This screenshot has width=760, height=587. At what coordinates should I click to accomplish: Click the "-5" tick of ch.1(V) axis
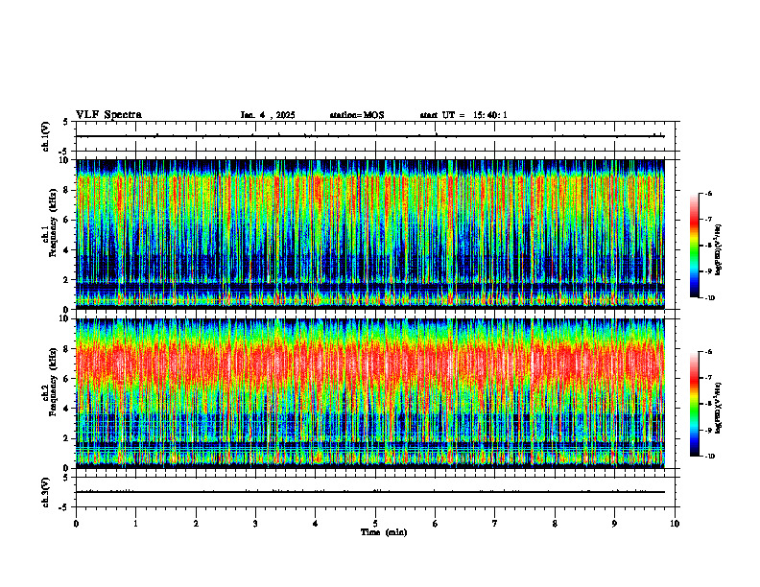(64, 152)
